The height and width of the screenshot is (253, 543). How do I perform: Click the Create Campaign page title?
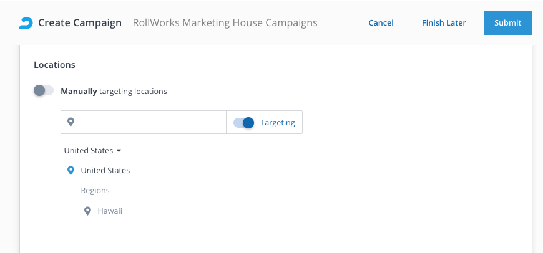coord(80,23)
